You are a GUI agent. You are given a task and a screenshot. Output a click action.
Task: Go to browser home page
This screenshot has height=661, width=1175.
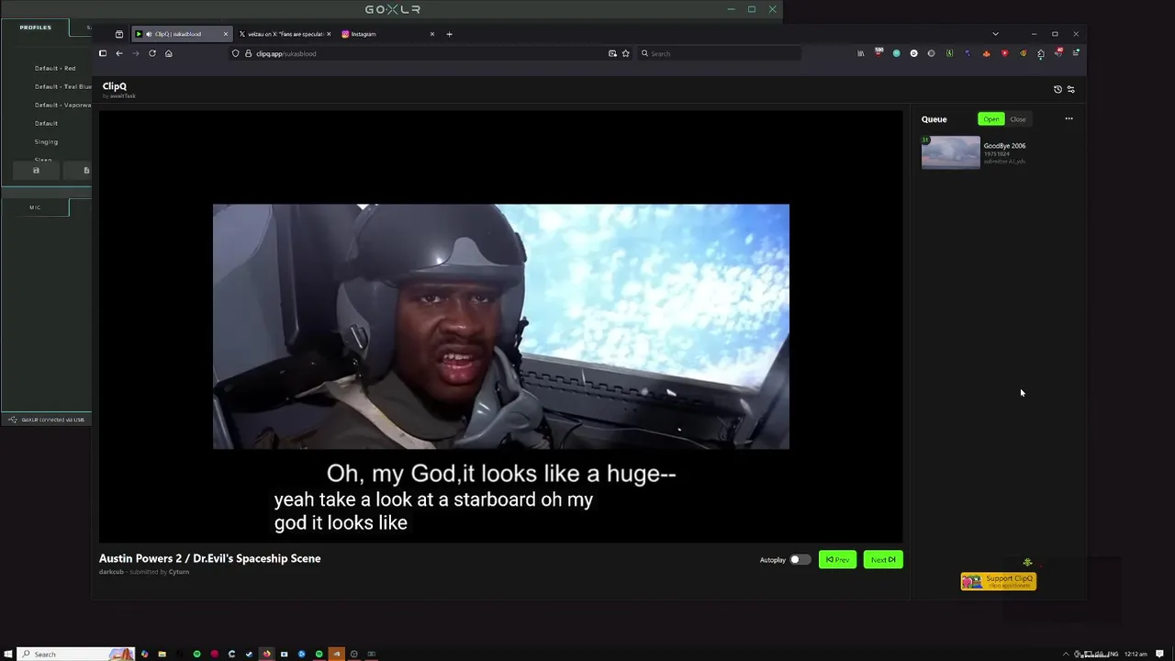(169, 53)
